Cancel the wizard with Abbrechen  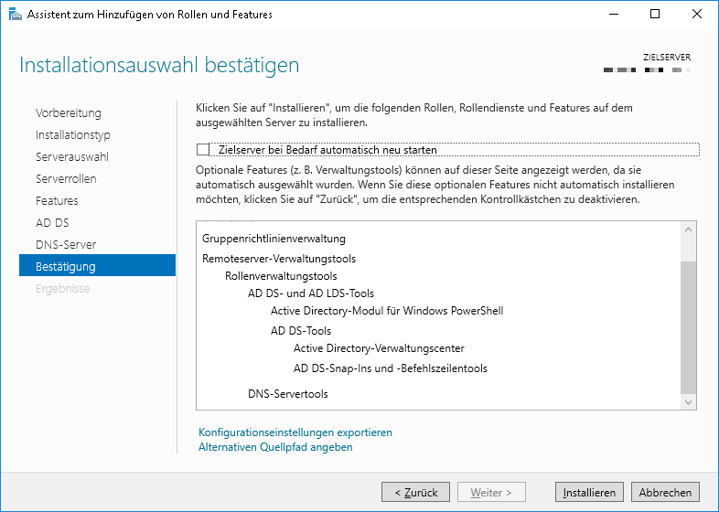click(x=665, y=492)
